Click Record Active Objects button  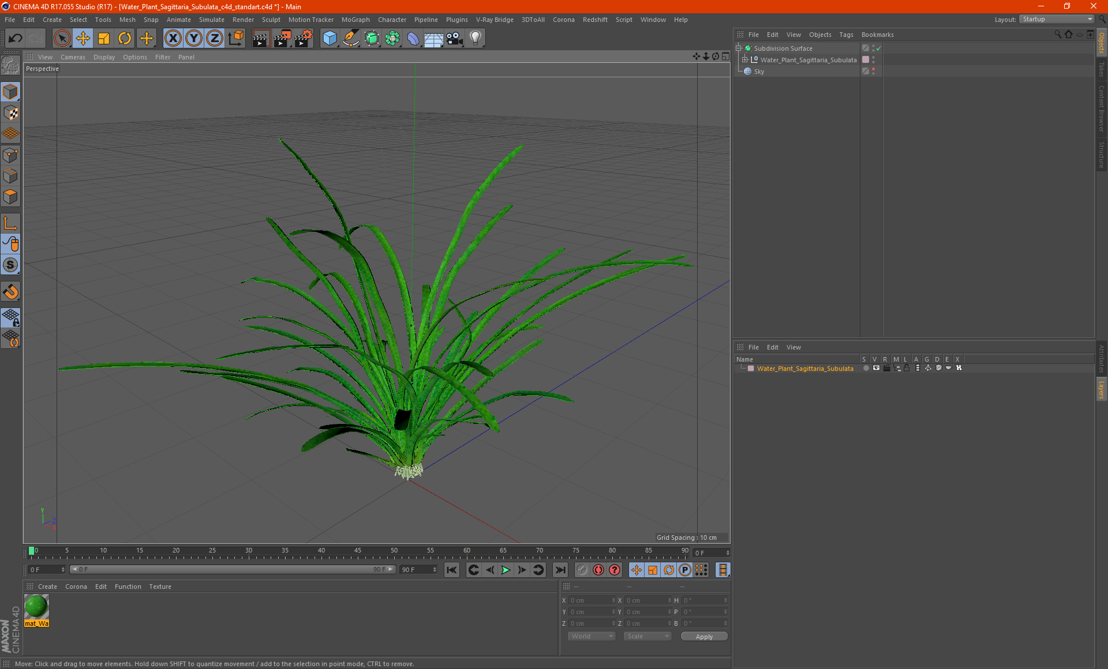pos(582,570)
